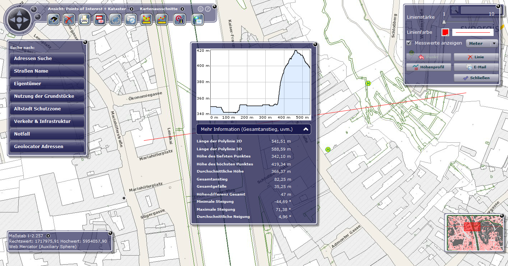Open the red Linienfarbe color swatch
Viewport: 508px width, 266px height.
click(445, 32)
